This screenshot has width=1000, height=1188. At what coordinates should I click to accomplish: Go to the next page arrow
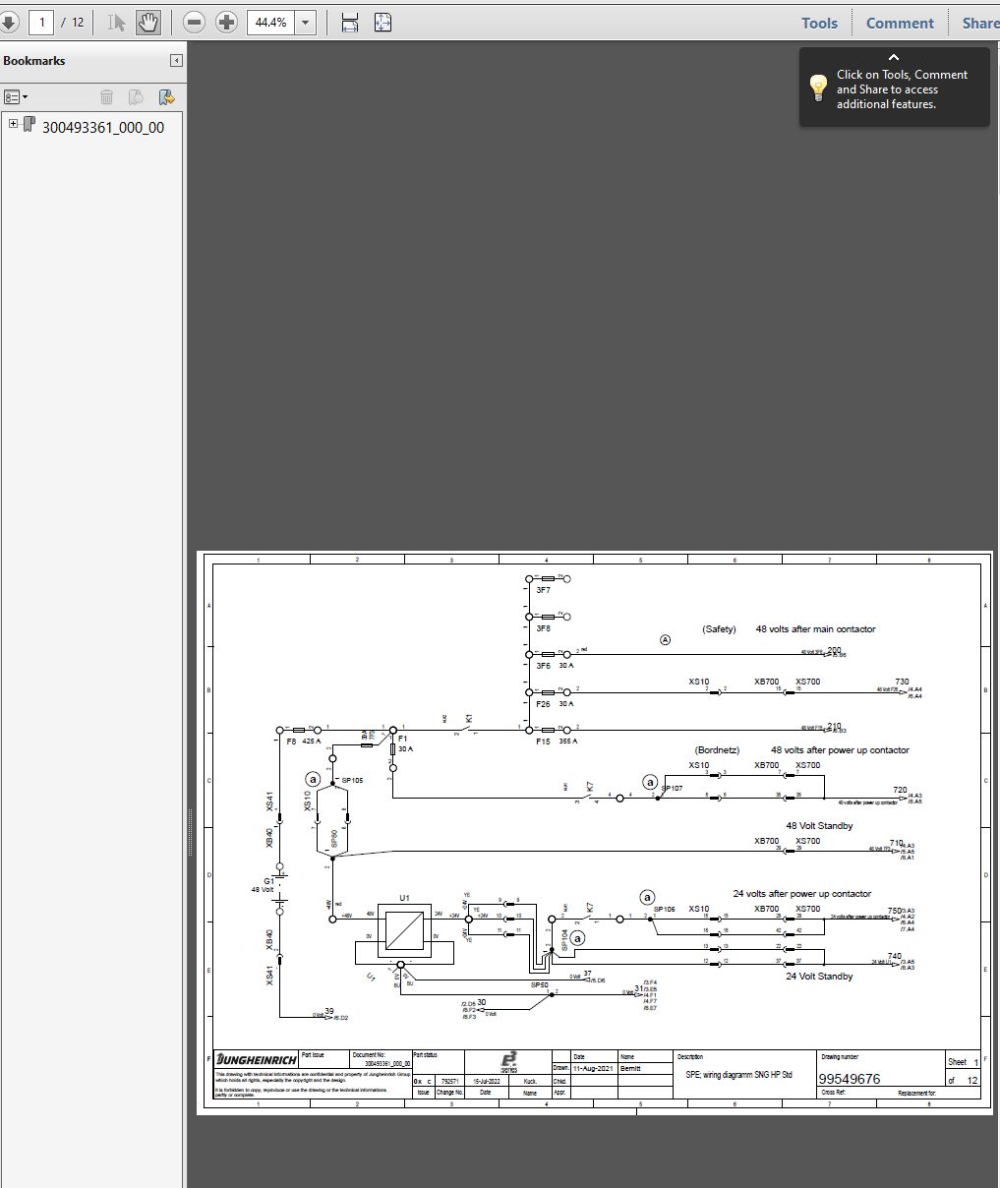8,22
